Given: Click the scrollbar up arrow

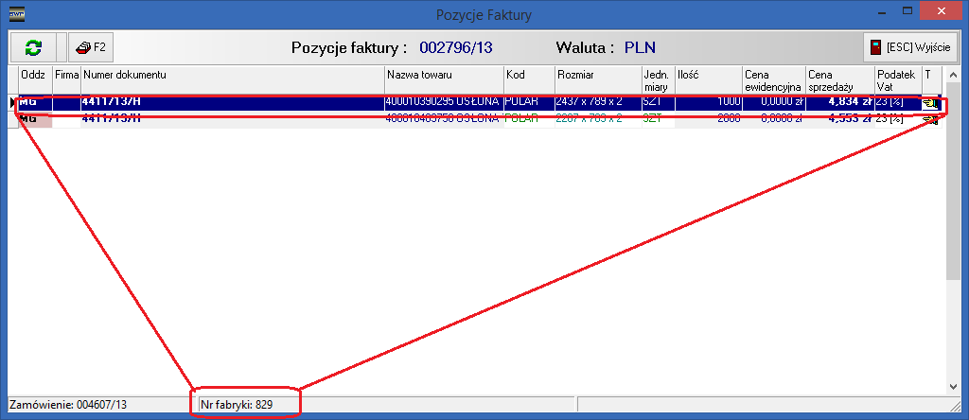Looking at the screenshot, I should pyautogui.click(x=952, y=75).
